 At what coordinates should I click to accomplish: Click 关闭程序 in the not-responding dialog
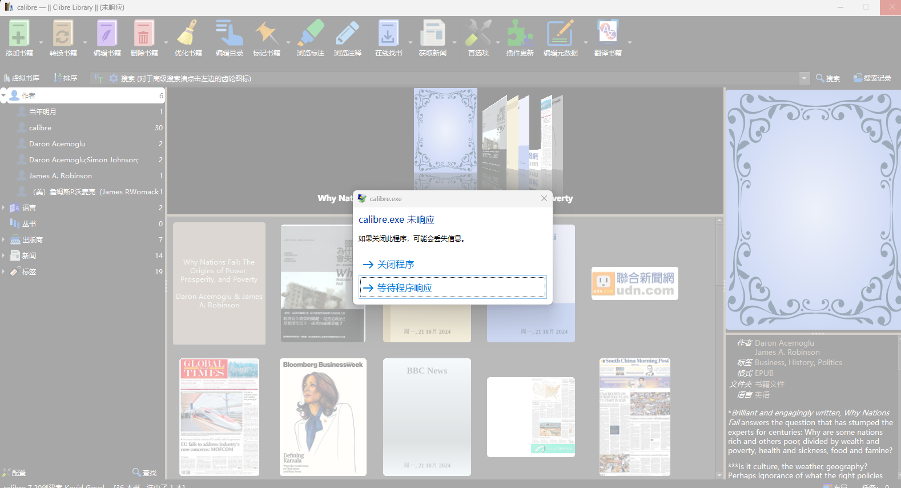pos(452,265)
